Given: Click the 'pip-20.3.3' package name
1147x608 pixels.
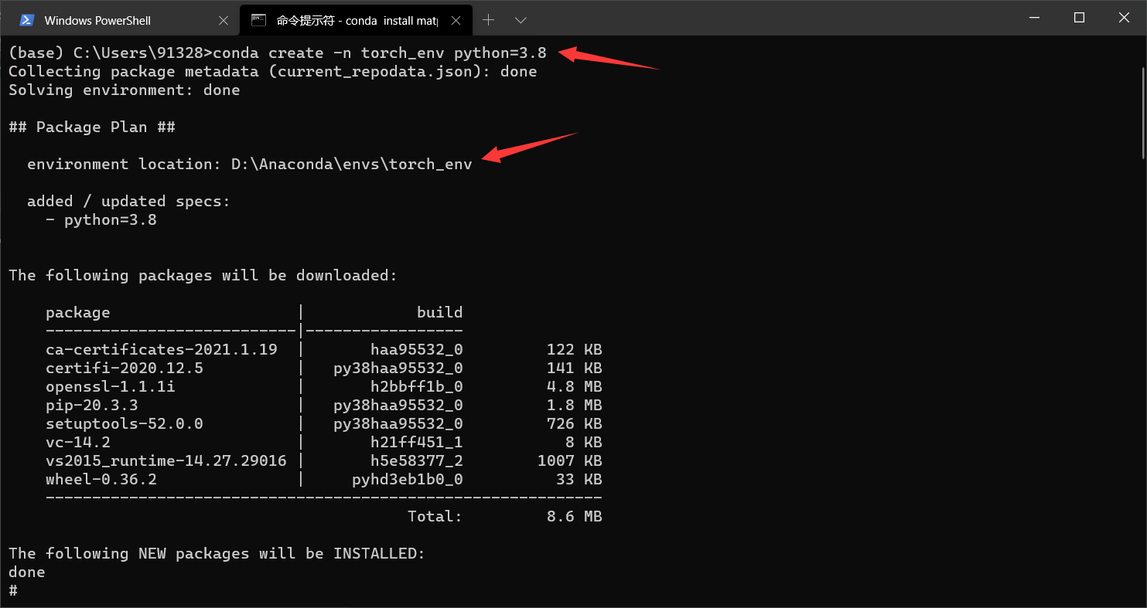Looking at the screenshot, I should 92,406.
